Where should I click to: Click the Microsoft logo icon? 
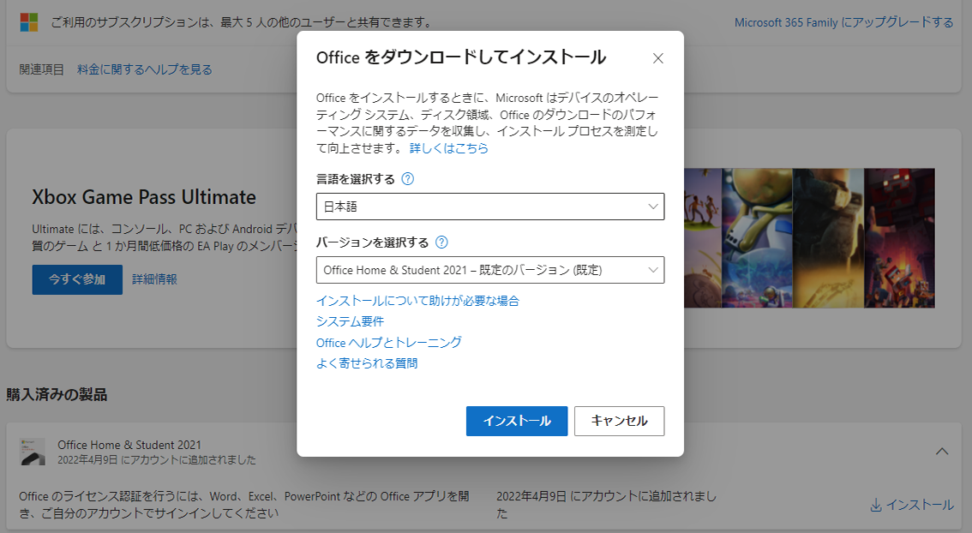point(28,22)
